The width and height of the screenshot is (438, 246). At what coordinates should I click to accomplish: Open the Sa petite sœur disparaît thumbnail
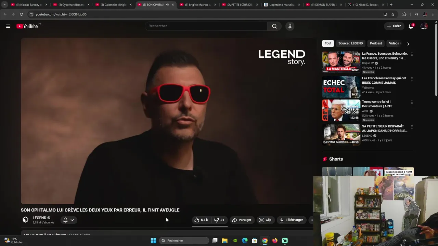(x=341, y=135)
